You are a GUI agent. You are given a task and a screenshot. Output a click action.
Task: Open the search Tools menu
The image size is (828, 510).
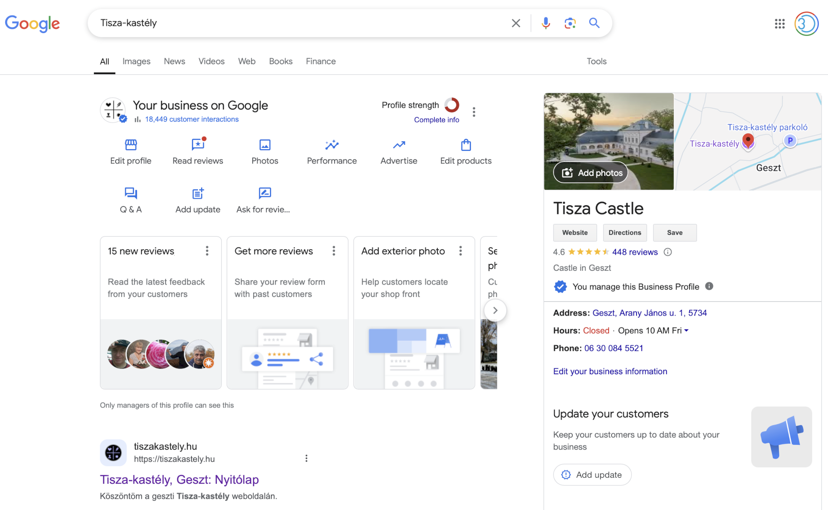(x=596, y=62)
